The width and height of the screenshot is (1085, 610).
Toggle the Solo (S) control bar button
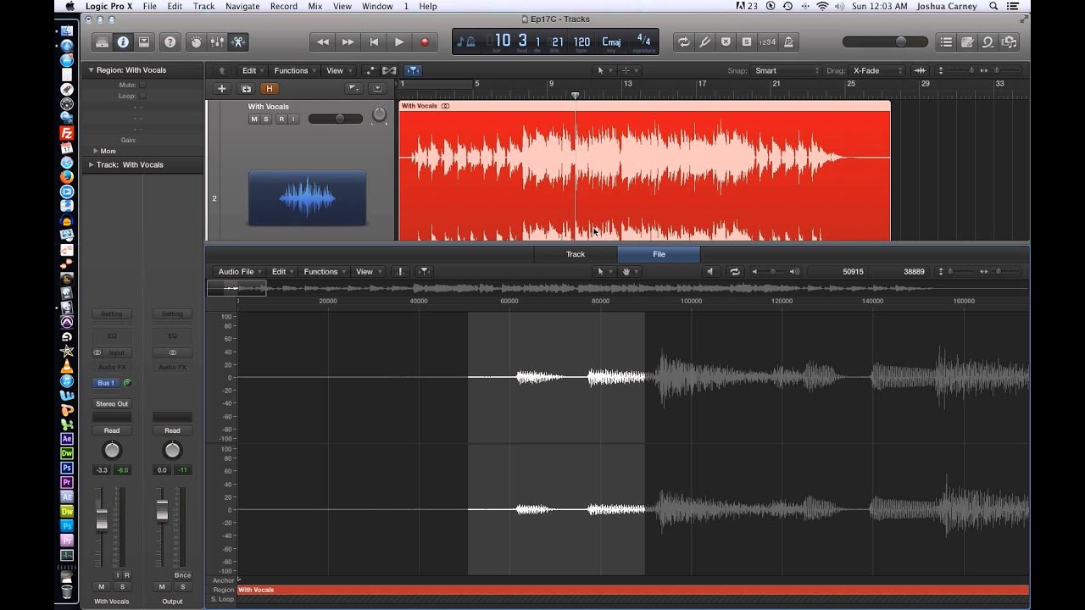click(x=746, y=42)
